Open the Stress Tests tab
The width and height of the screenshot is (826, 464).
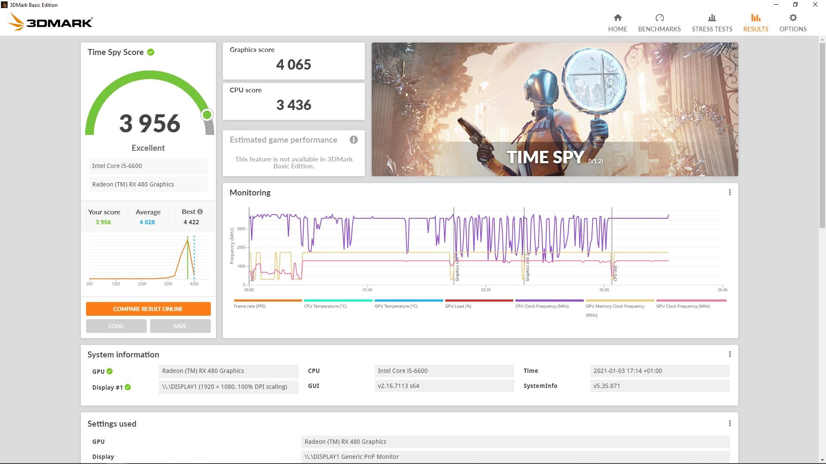pyautogui.click(x=712, y=23)
